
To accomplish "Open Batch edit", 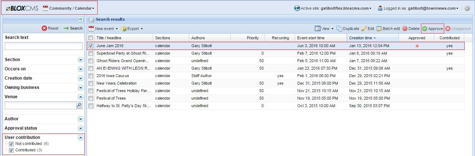I will tap(388, 29).
